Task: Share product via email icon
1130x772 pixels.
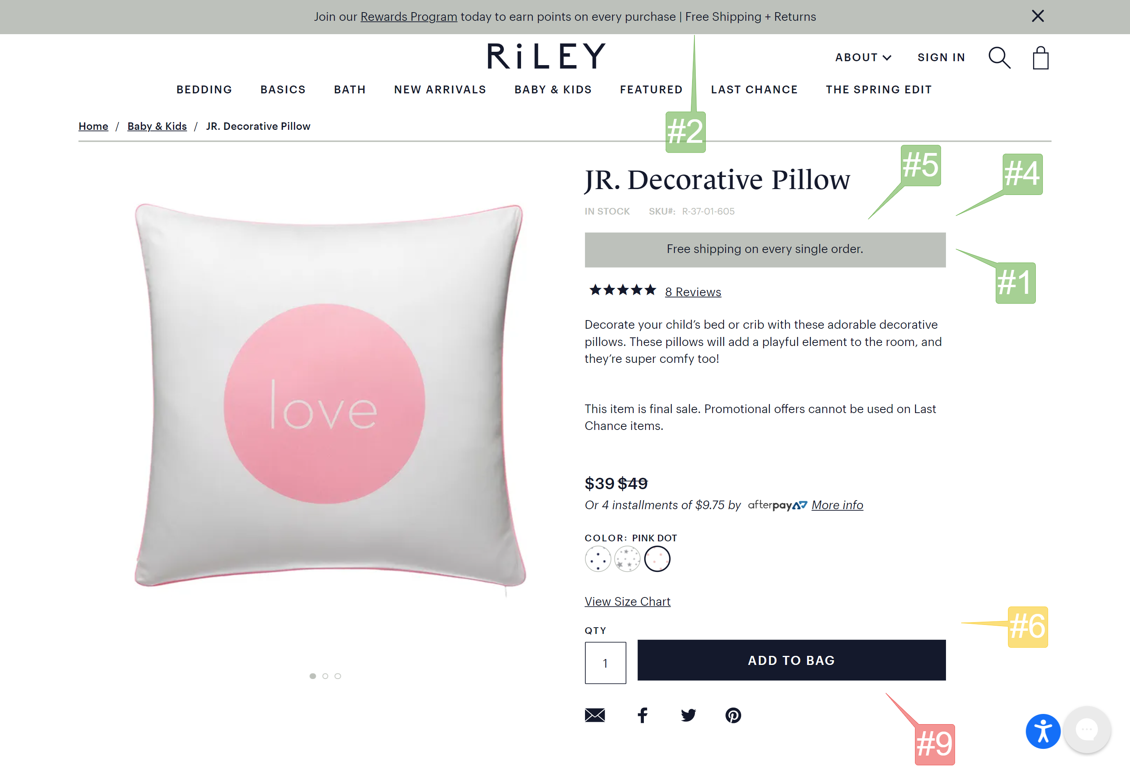Action: tap(595, 715)
